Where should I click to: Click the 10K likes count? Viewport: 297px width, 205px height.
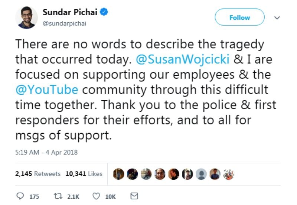click(110, 197)
